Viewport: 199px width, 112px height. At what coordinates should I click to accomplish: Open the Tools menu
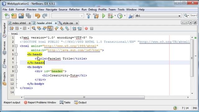[121, 10]
